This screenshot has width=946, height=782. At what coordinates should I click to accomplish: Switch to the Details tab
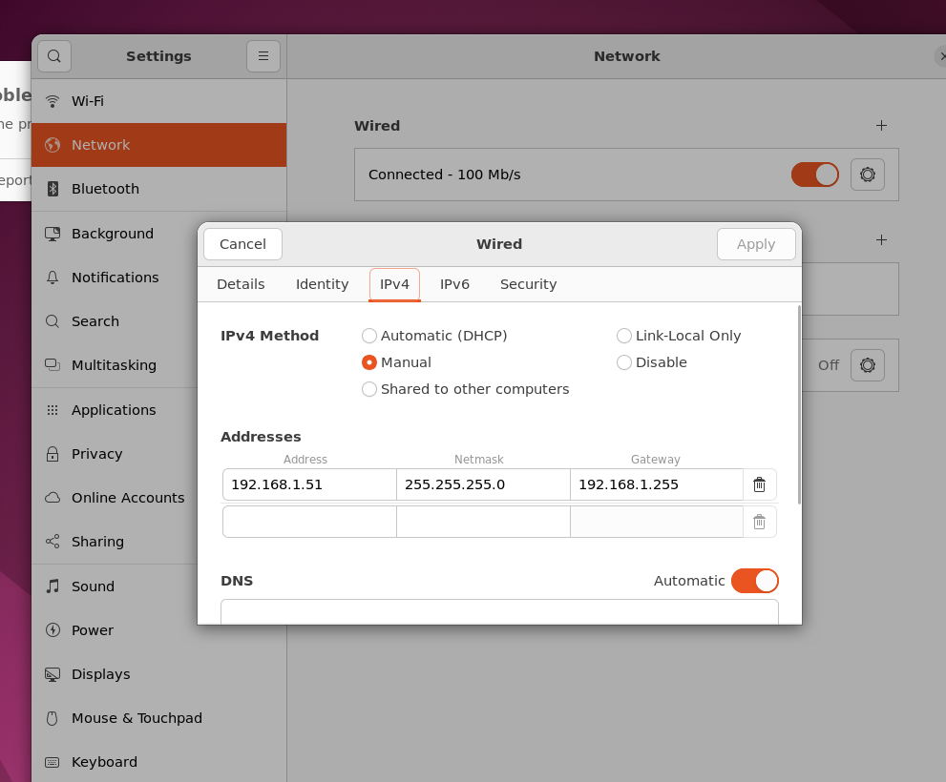[x=241, y=284]
